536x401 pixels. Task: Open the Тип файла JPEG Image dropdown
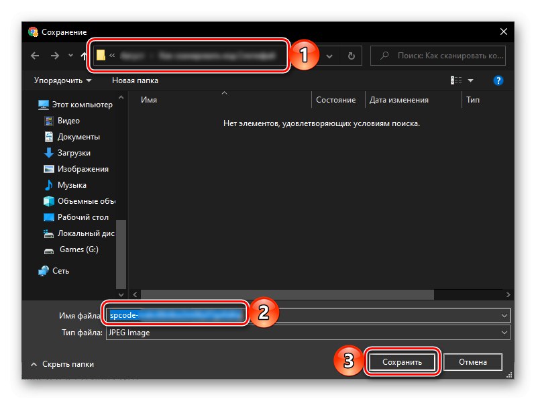coord(308,333)
